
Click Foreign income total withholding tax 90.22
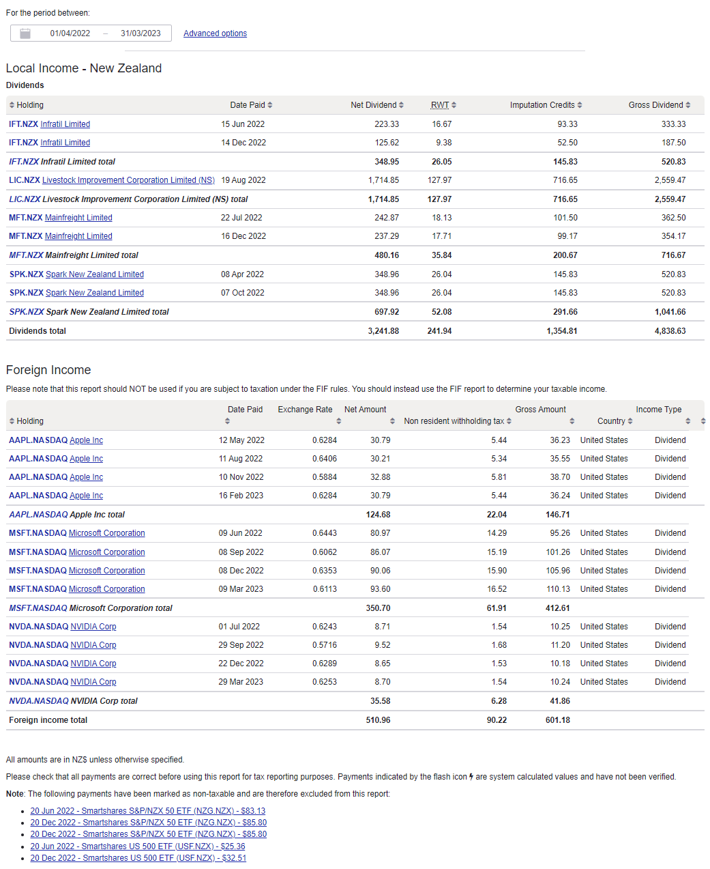coord(497,720)
